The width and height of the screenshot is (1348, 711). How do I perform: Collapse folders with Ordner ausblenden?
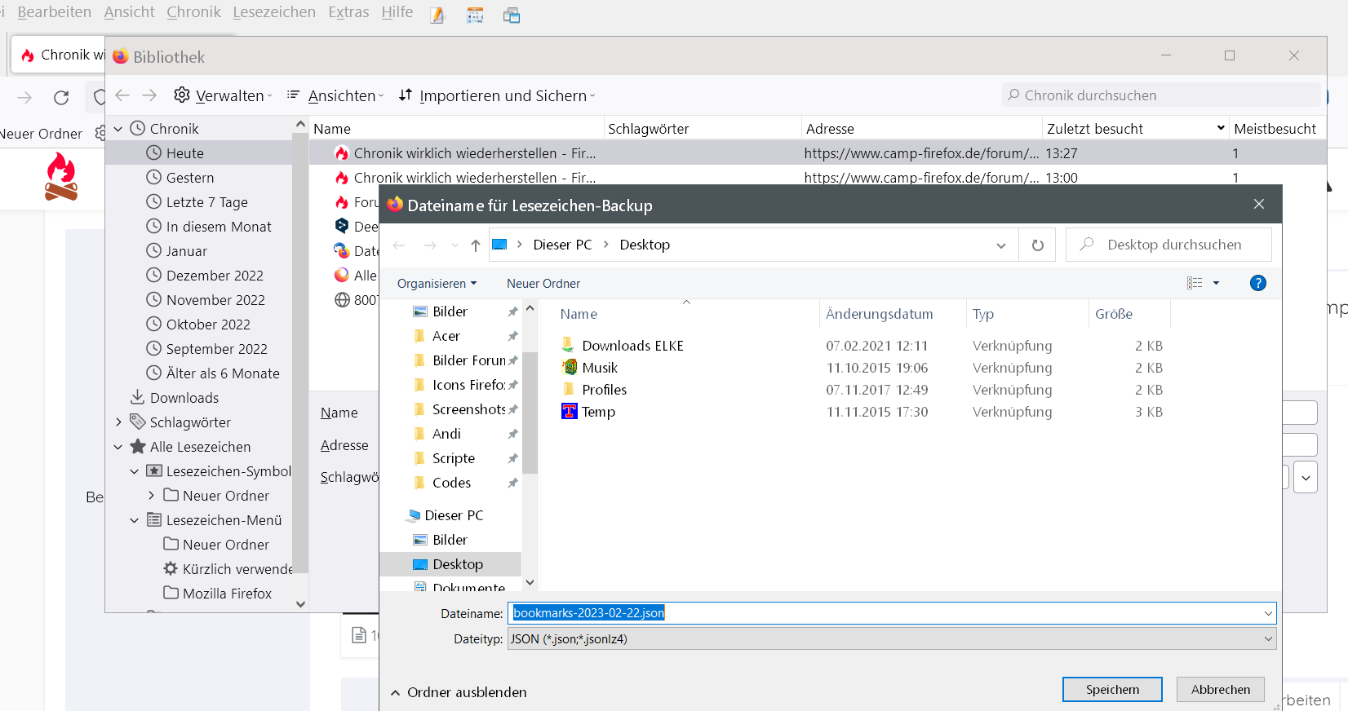459,692
